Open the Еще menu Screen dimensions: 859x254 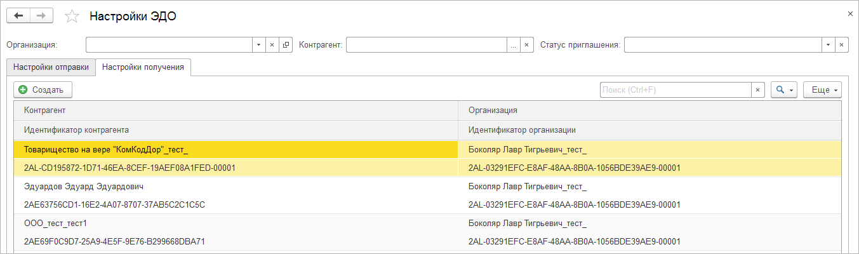click(822, 90)
